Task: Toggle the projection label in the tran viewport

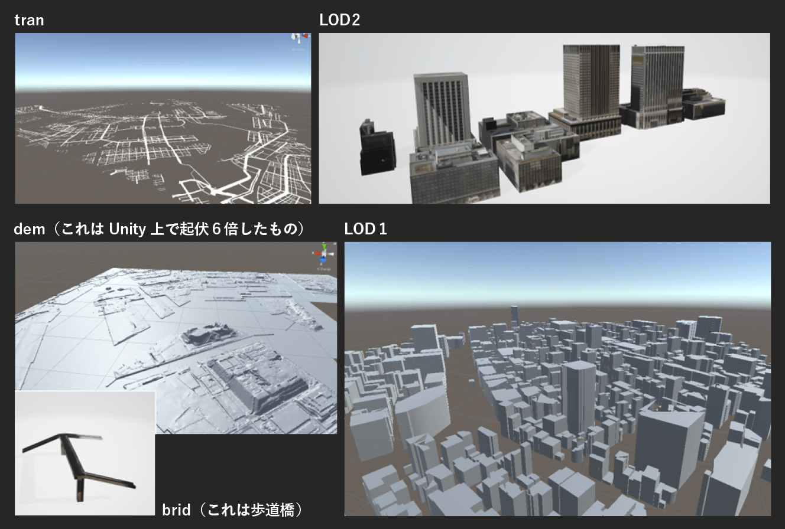Action: [299, 50]
